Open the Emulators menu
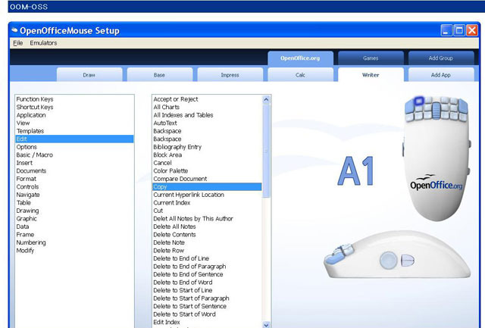This screenshot has height=328, width=485. point(43,43)
